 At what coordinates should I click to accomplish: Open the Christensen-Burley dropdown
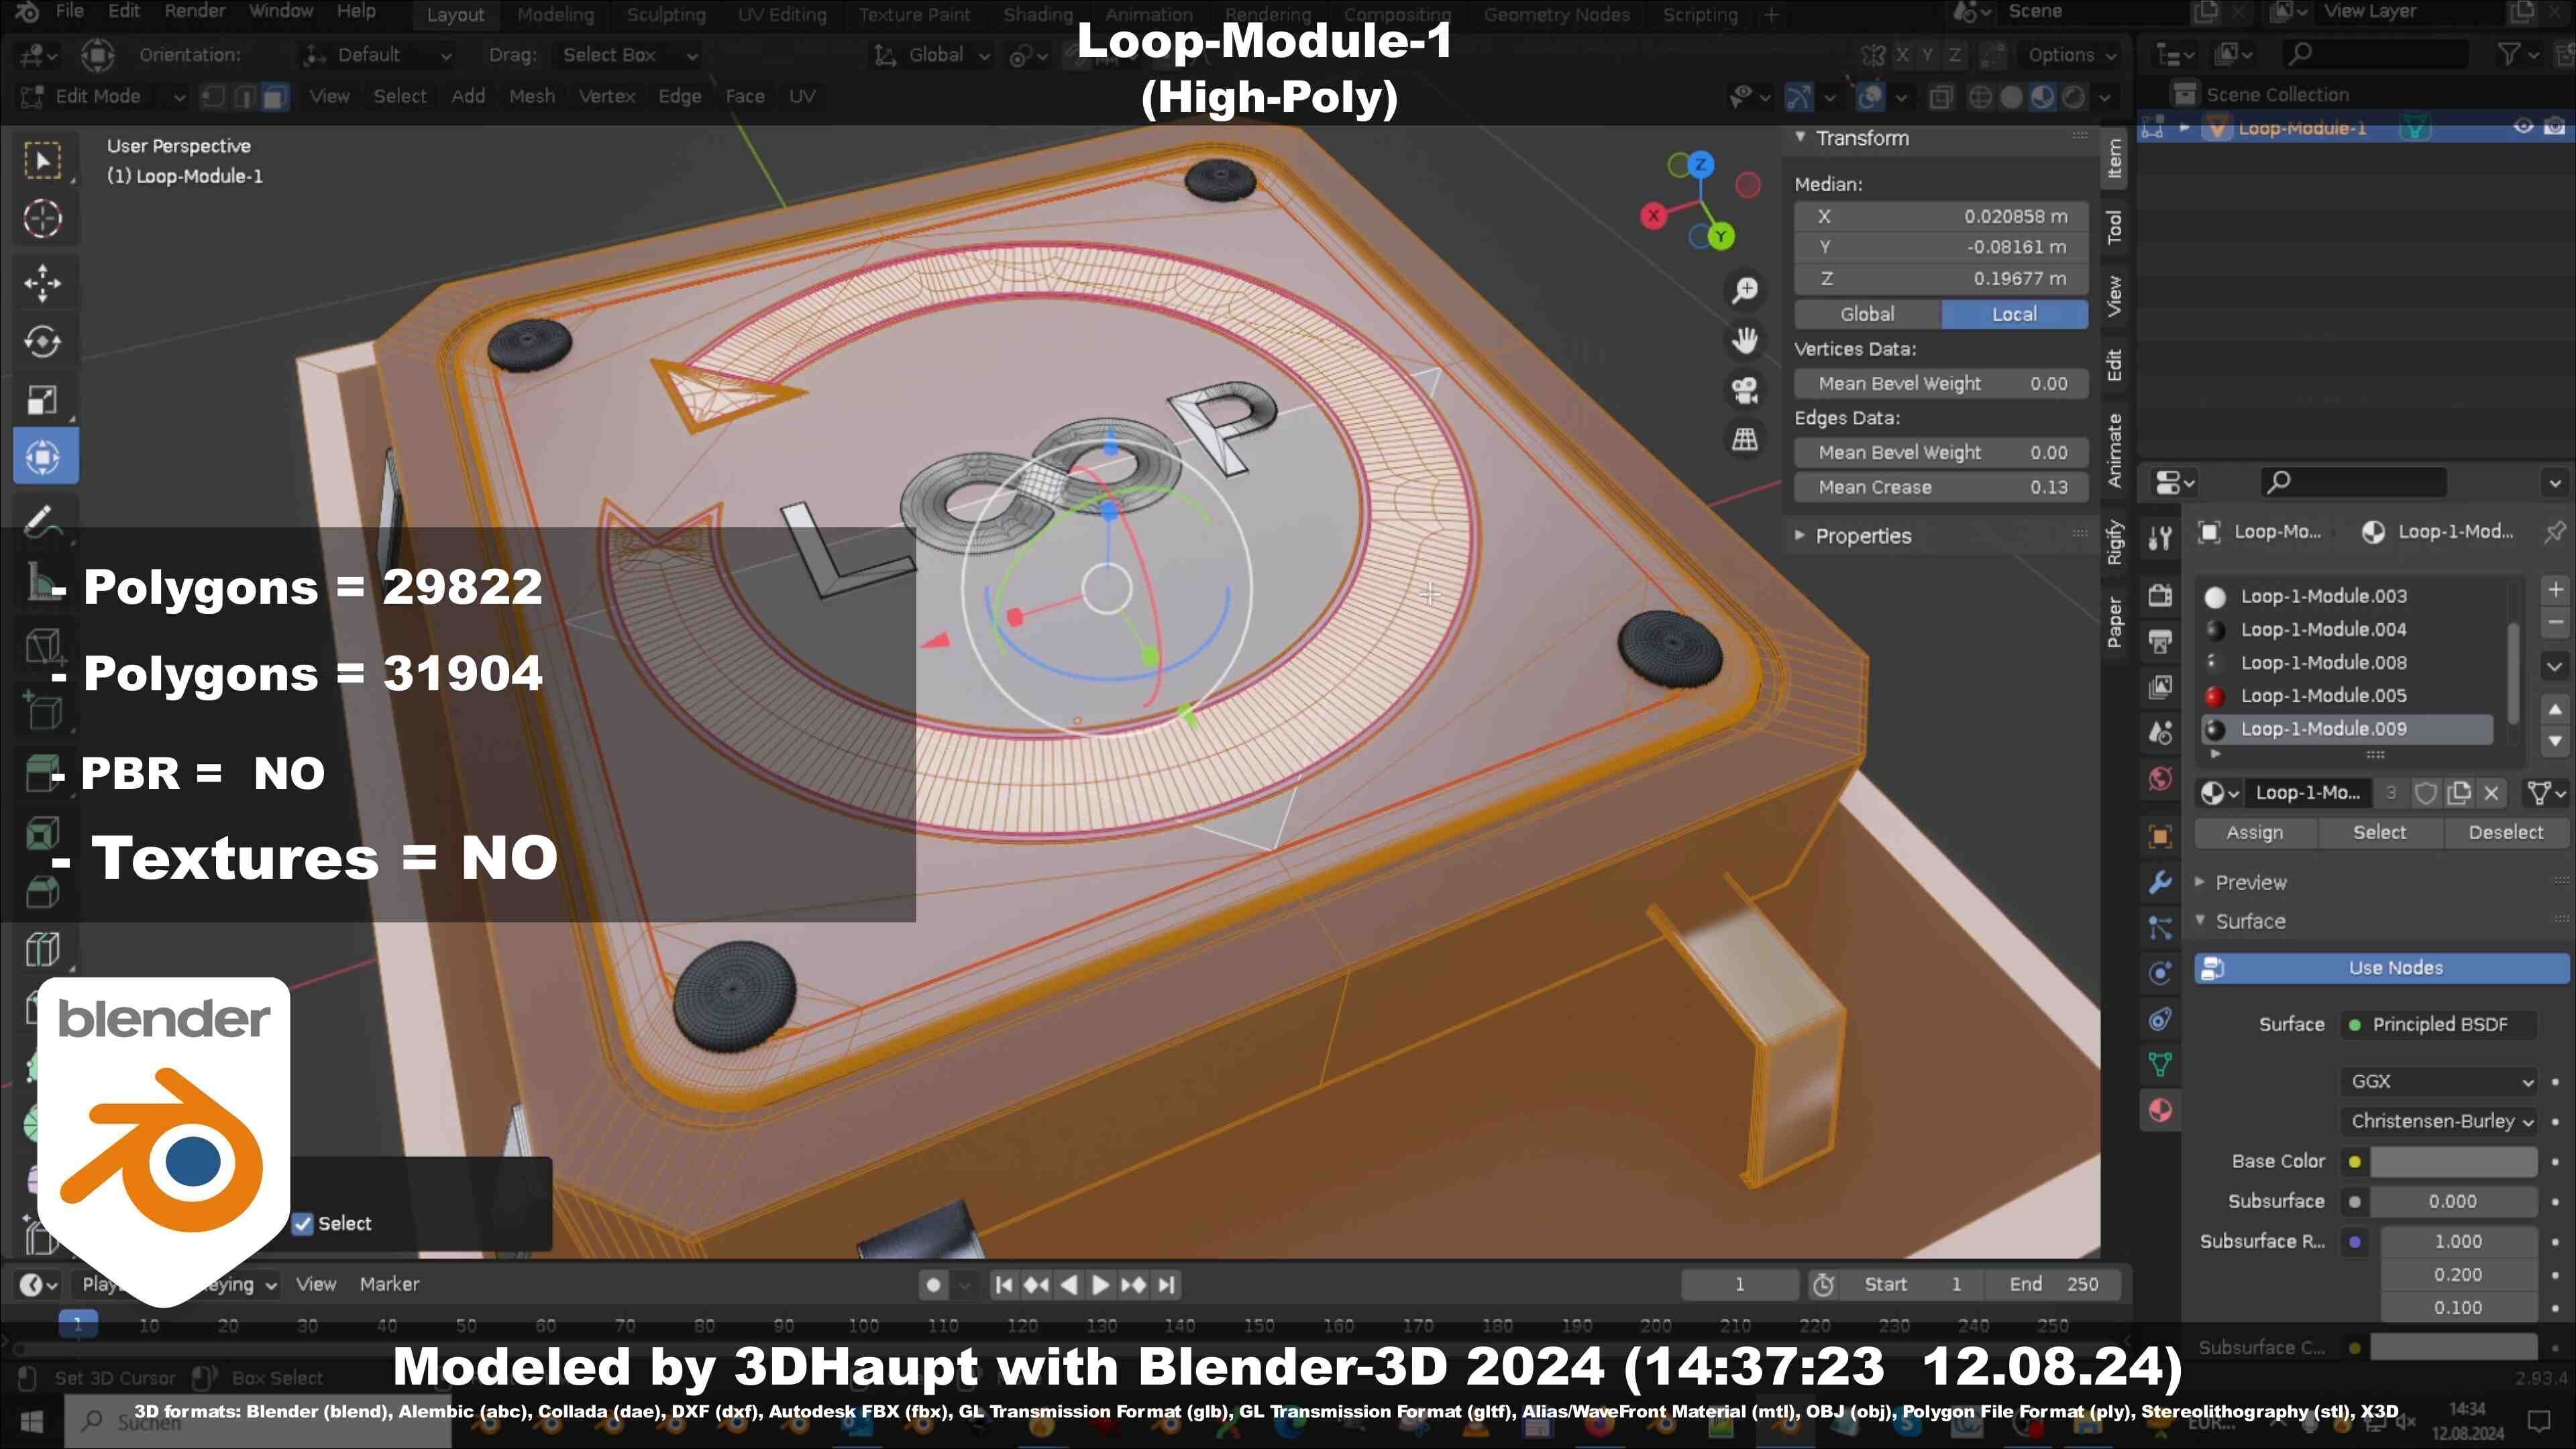[x=2438, y=1121]
